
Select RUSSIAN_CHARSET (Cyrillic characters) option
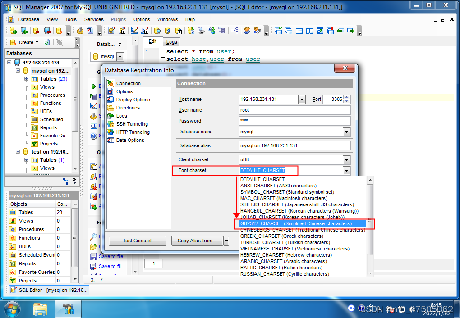(x=303, y=274)
